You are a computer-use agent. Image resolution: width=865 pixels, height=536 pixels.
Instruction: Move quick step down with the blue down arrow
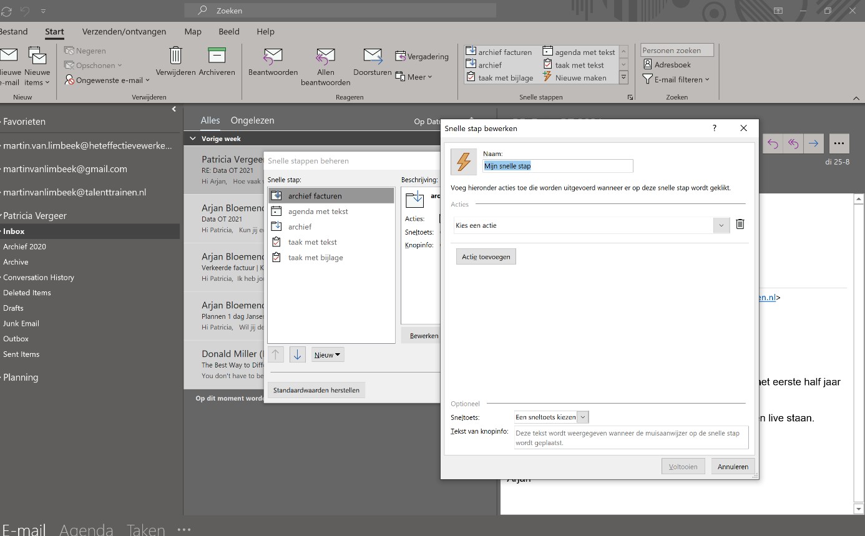coord(297,354)
